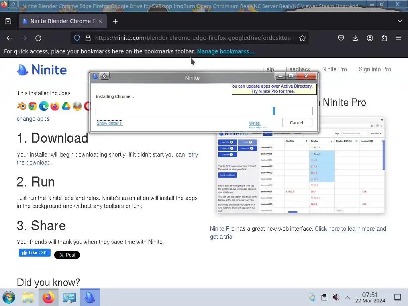The image size is (408, 306).
Task: Minimize the Ninite installer dialog
Action: (x=280, y=76)
